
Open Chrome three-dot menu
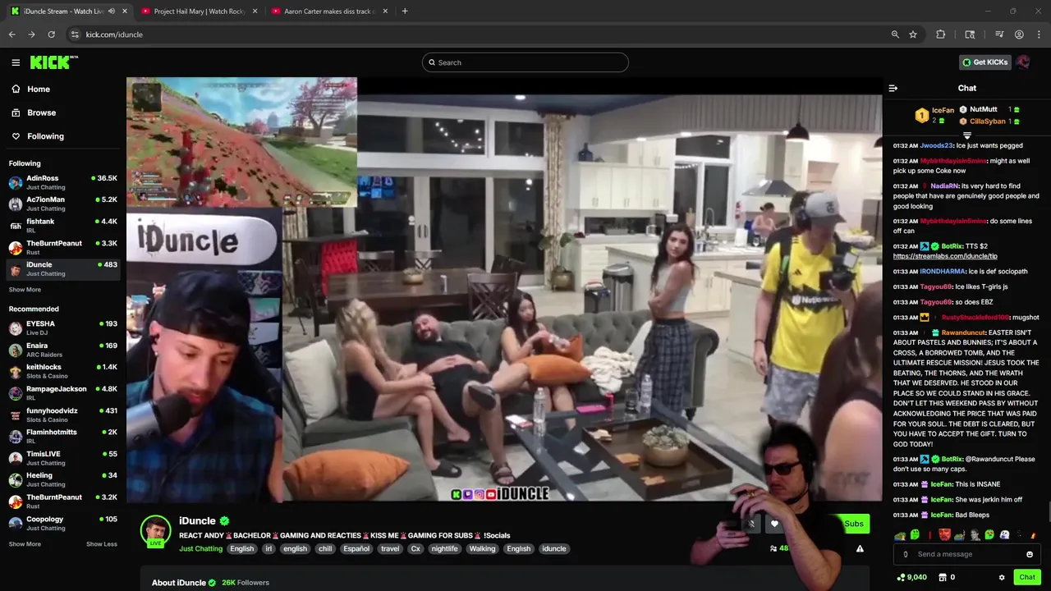coord(1039,34)
